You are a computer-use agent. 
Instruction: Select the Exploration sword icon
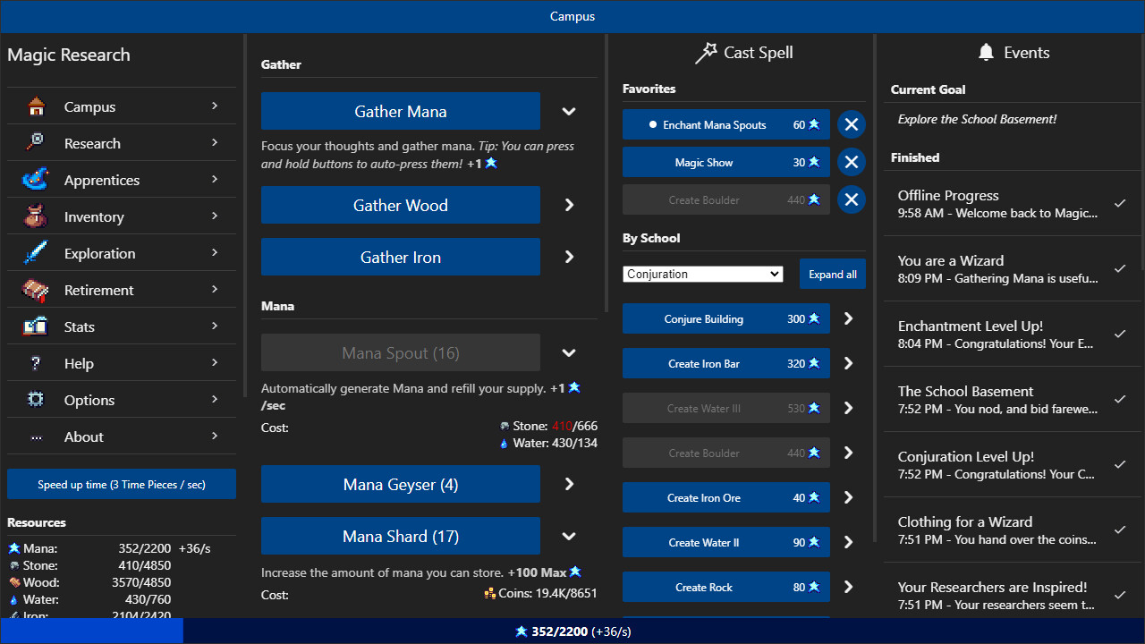pyautogui.click(x=35, y=252)
